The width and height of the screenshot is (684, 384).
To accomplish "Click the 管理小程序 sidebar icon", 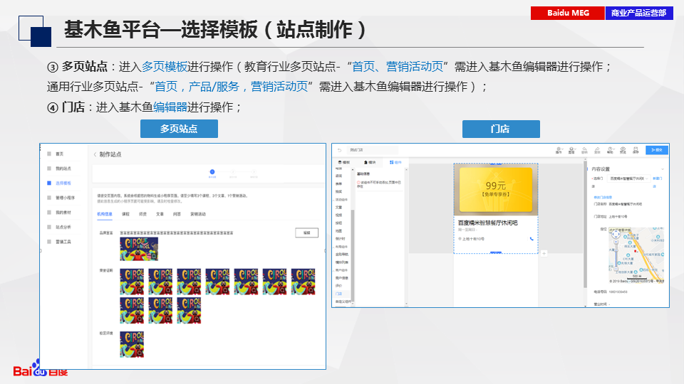I will (x=49, y=198).
